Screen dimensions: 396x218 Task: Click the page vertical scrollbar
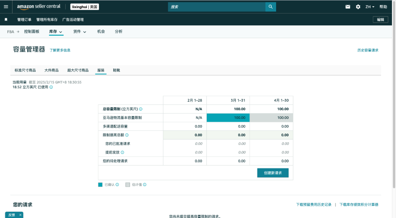(394, 94)
